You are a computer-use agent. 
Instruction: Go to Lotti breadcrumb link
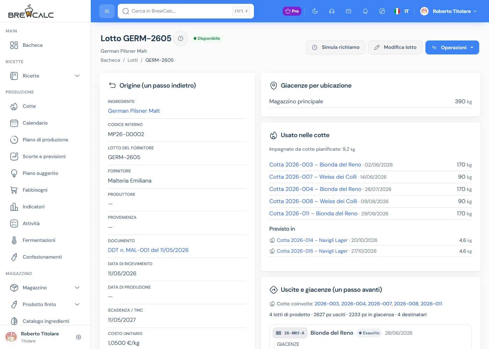tap(133, 60)
